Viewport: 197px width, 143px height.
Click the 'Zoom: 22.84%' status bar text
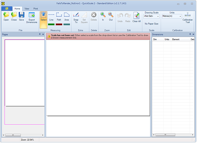click(x=27, y=140)
